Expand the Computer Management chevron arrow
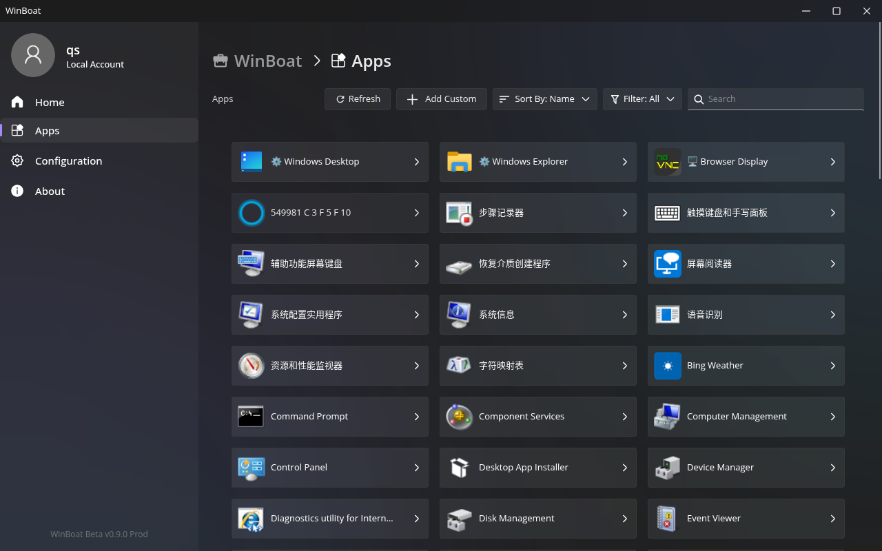Image resolution: width=882 pixels, height=551 pixels. tap(832, 417)
